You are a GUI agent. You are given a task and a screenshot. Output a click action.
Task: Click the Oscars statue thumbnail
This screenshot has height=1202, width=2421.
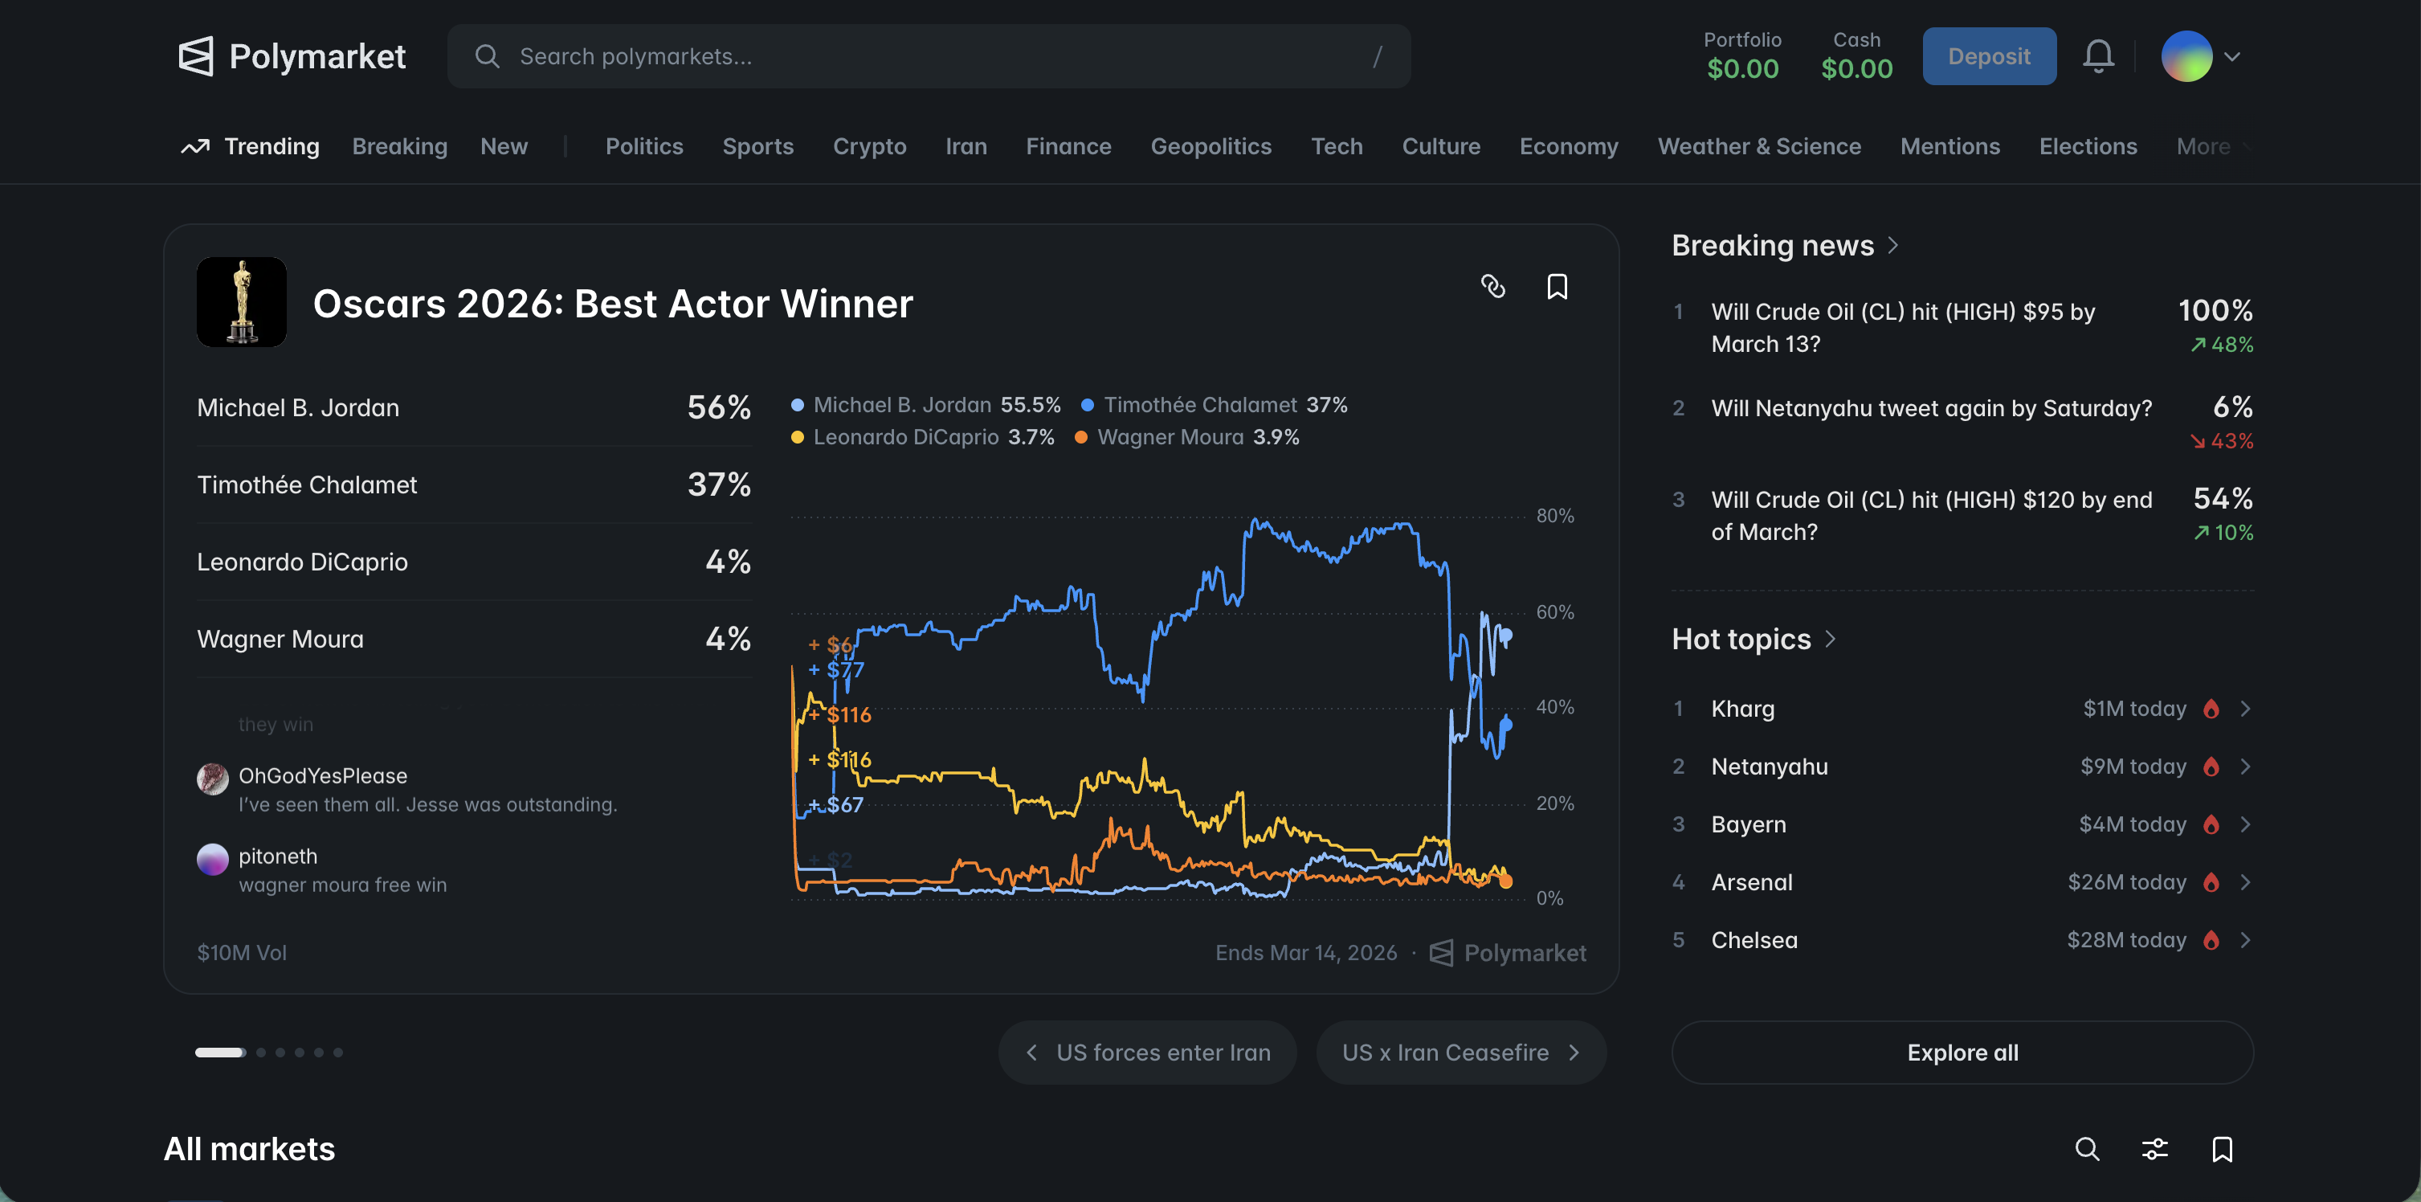tap(242, 301)
